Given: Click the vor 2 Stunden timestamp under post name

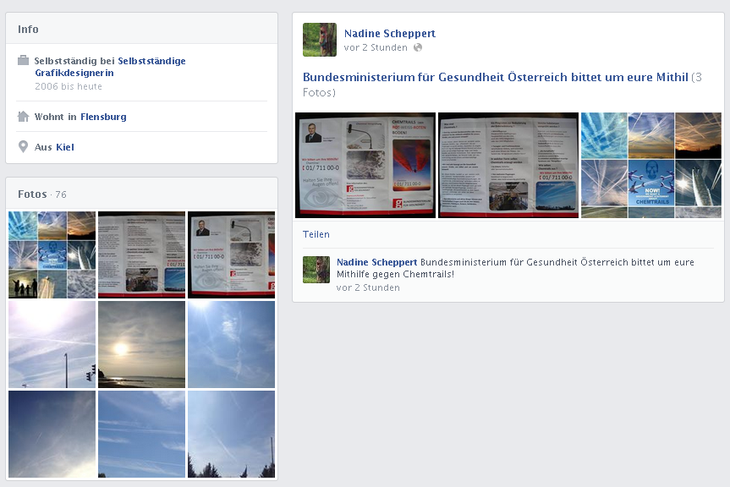Looking at the screenshot, I should click(x=376, y=47).
